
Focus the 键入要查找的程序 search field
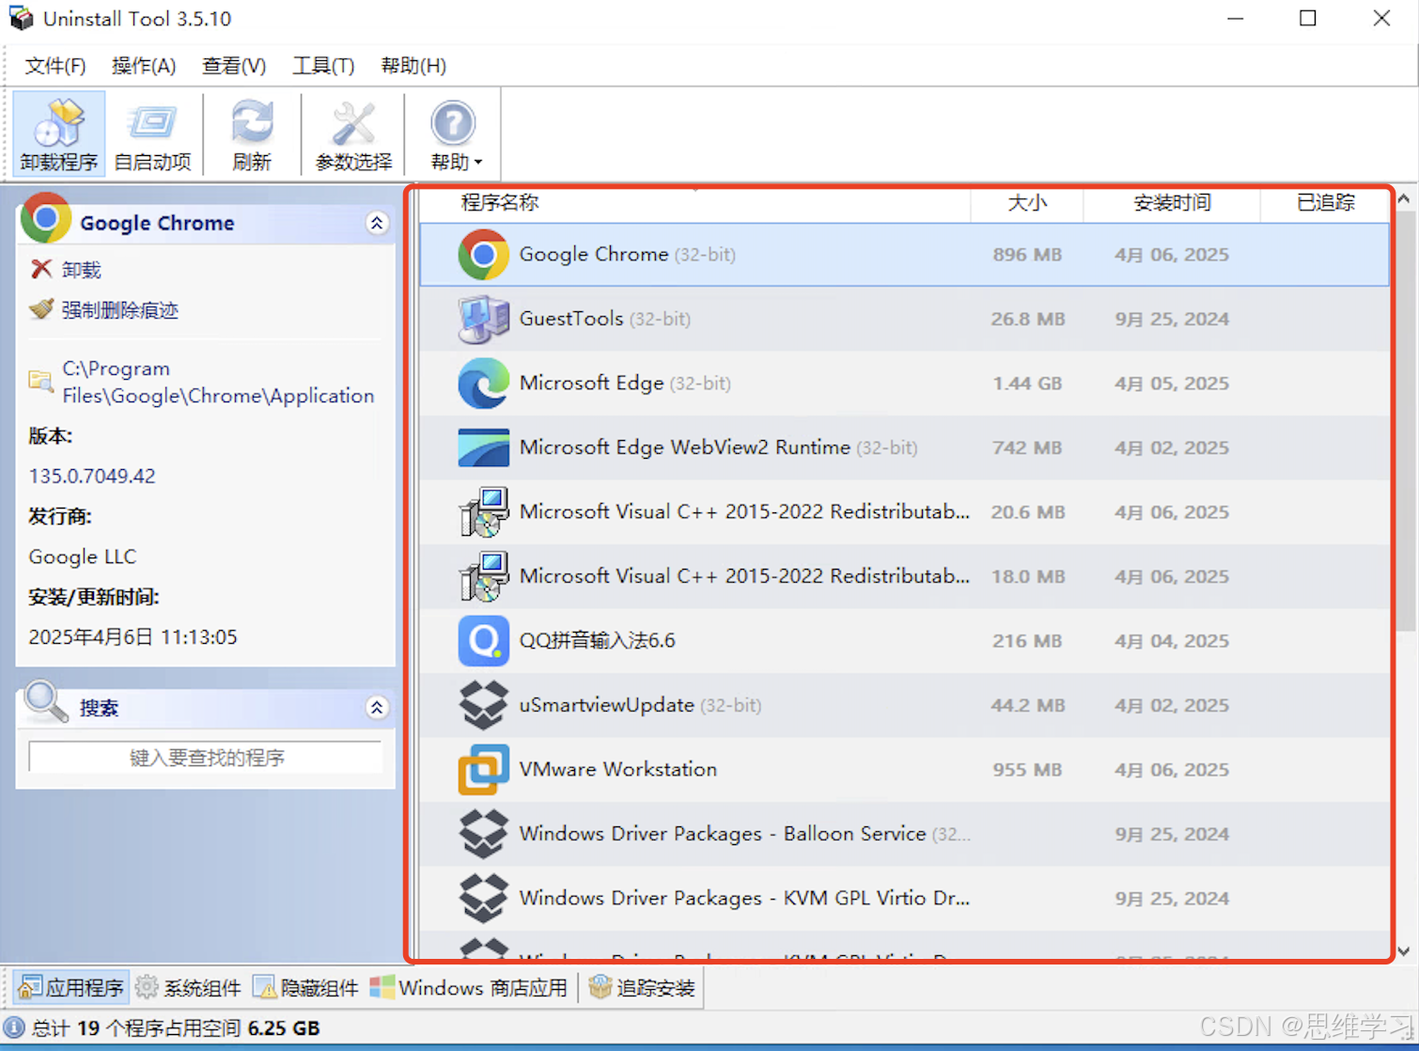(206, 757)
